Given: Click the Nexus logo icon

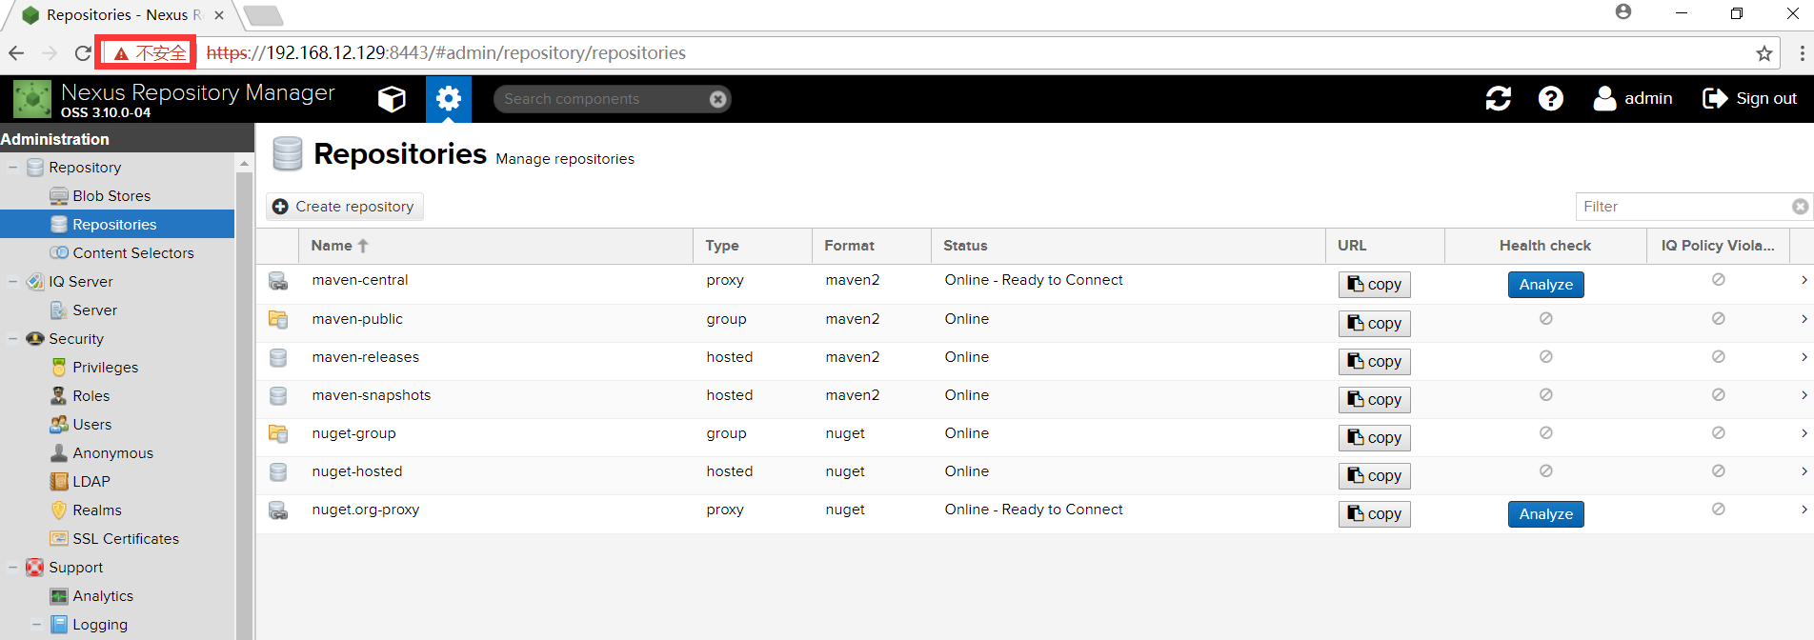Looking at the screenshot, I should click(32, 99).
